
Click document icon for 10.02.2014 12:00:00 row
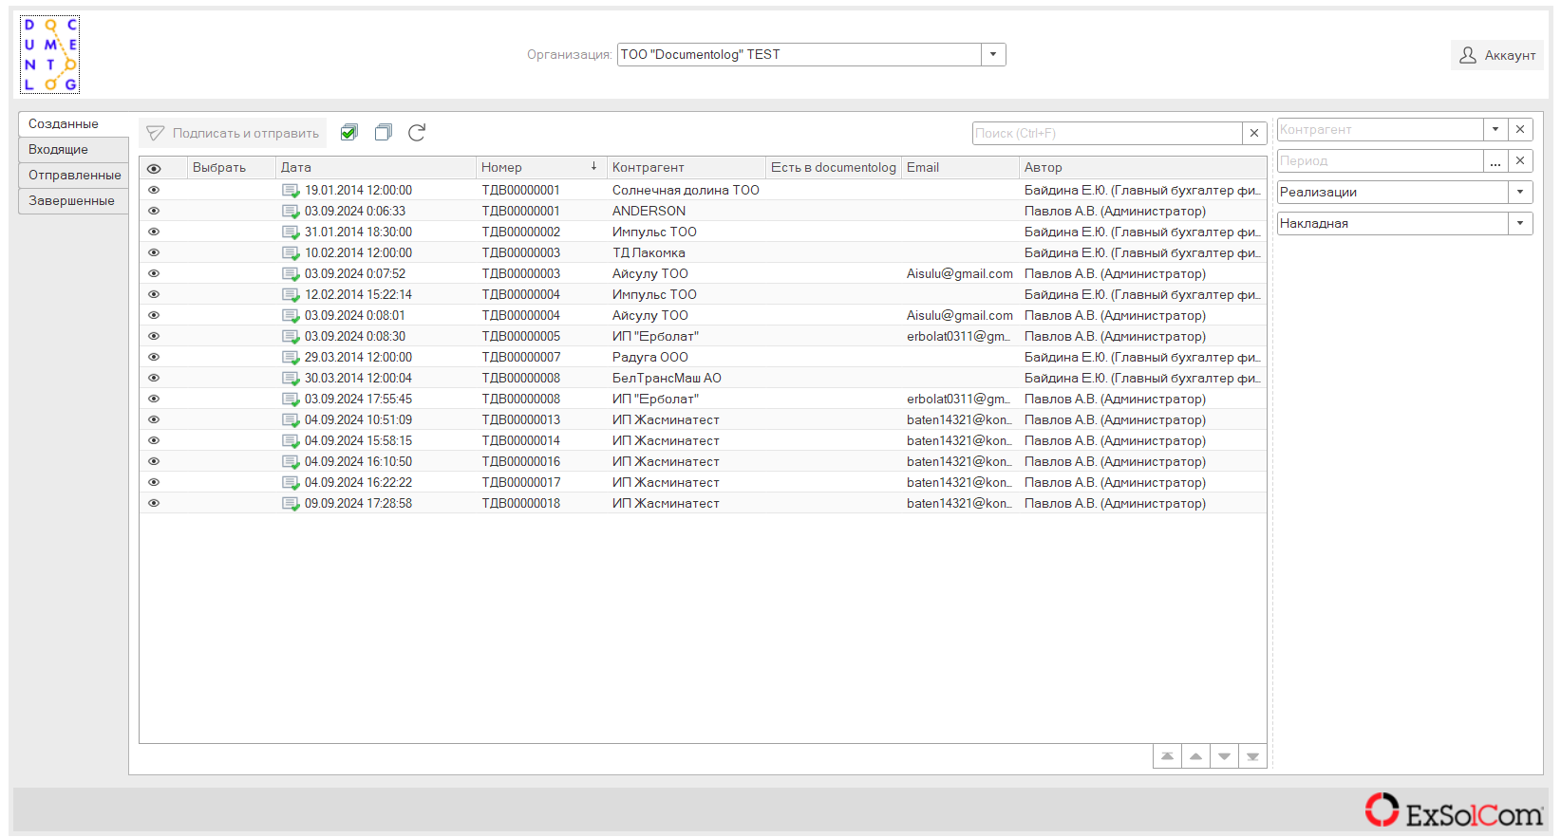click(291, 253)
